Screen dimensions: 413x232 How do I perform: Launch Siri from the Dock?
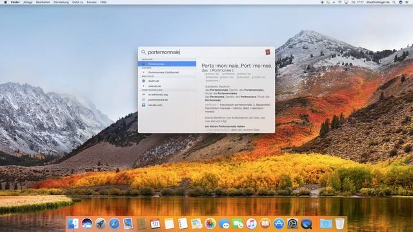point(86,224)
